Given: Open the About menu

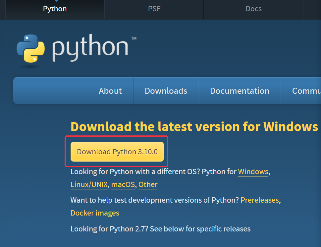Looking at the screenshot, I should 110,91.
